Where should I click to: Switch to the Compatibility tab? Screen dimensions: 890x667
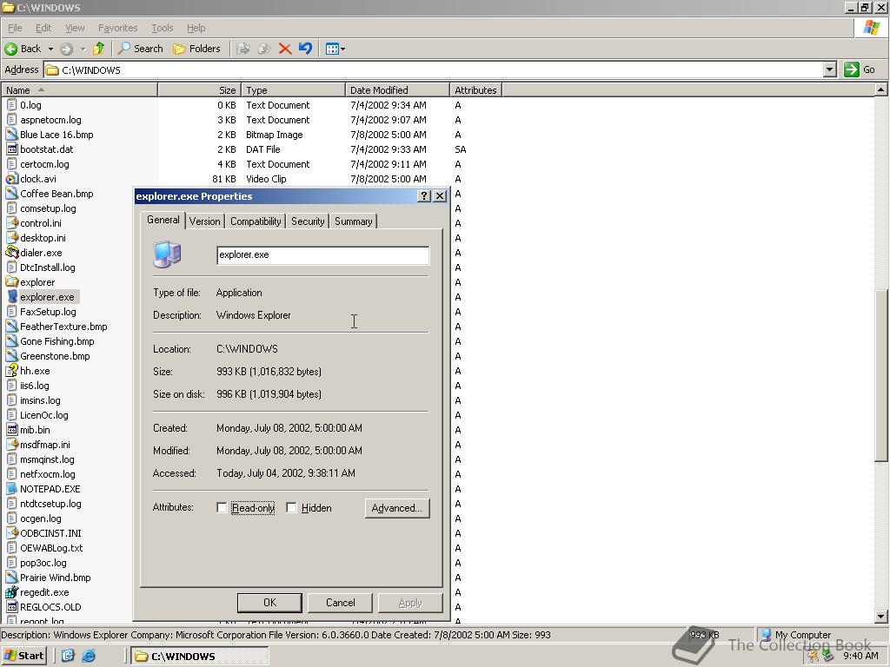[x=256, y=221]
